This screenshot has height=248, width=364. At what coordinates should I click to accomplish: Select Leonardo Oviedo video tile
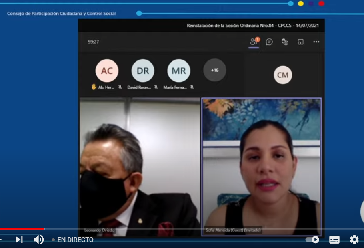click(140, 167)
